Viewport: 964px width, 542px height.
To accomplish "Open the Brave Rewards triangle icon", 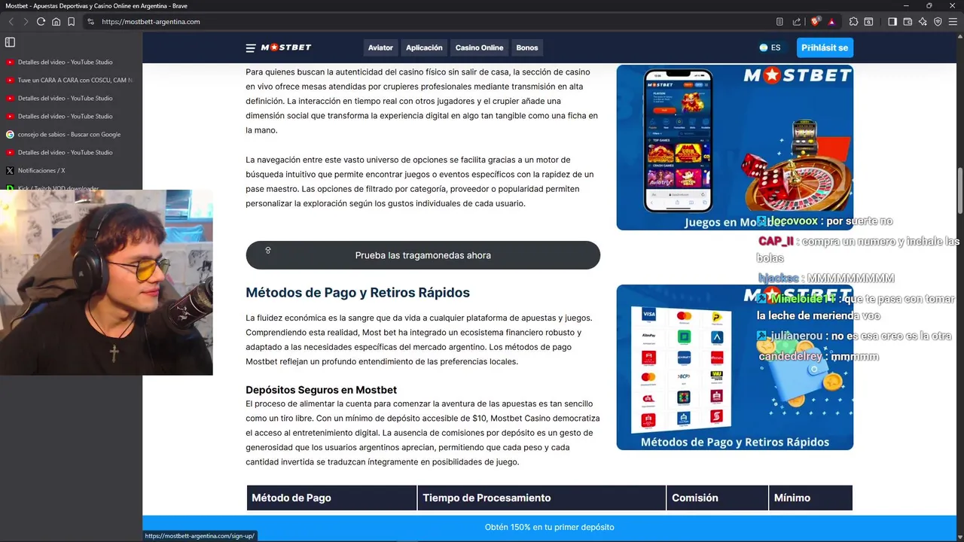I will [x=831, y=22].
